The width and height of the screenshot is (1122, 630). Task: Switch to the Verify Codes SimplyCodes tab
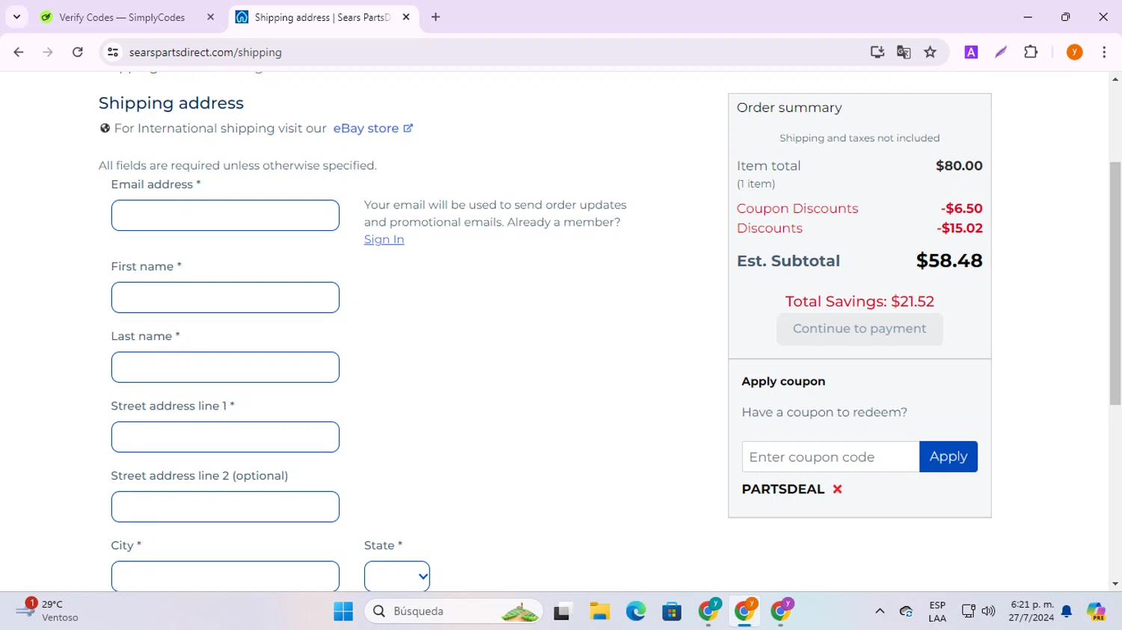[x=127, y=17]
